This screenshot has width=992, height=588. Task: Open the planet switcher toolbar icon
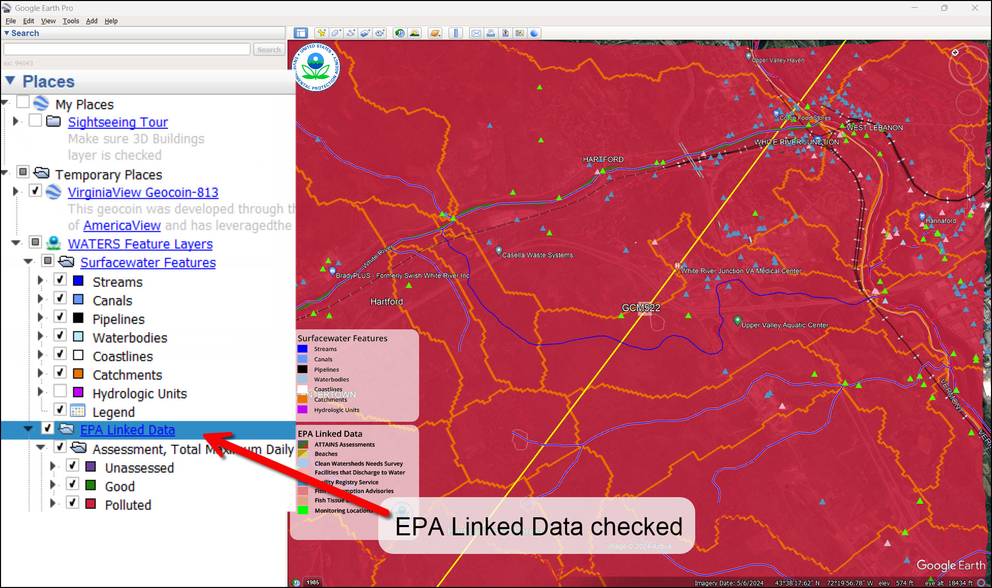(435, 33)
